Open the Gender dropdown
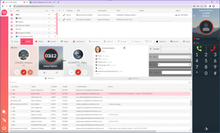This screenshot has width=220, height=133. click(176, 49)
